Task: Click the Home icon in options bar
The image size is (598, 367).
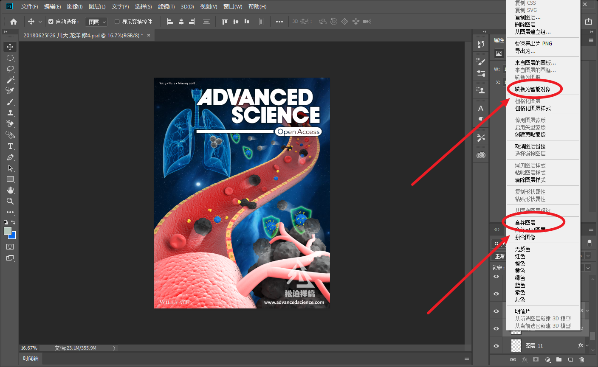Action: 14,22
